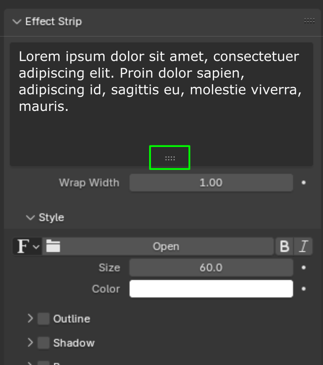
Task: Animate Wrap Width with its dot
Action: click(x=303, y=182)
